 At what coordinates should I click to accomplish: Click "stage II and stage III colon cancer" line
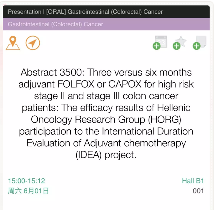[x=106, y=96]
